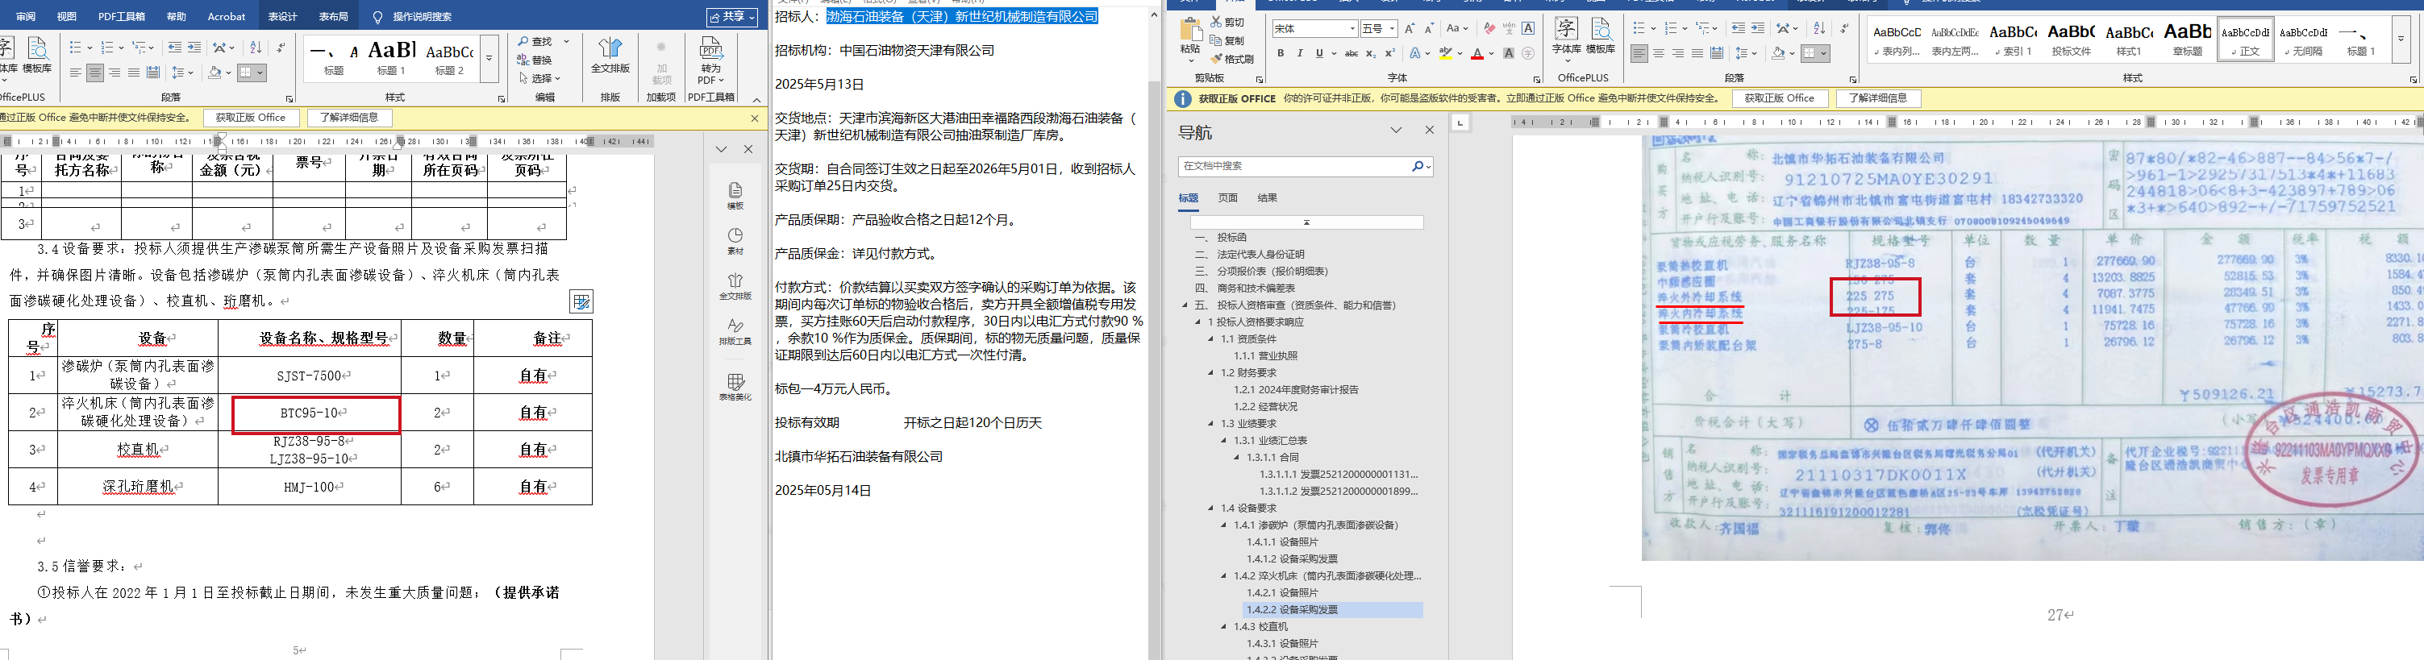
Task: Click the 模板库 icon in the left Word window
Action: (x=38, y=55)
